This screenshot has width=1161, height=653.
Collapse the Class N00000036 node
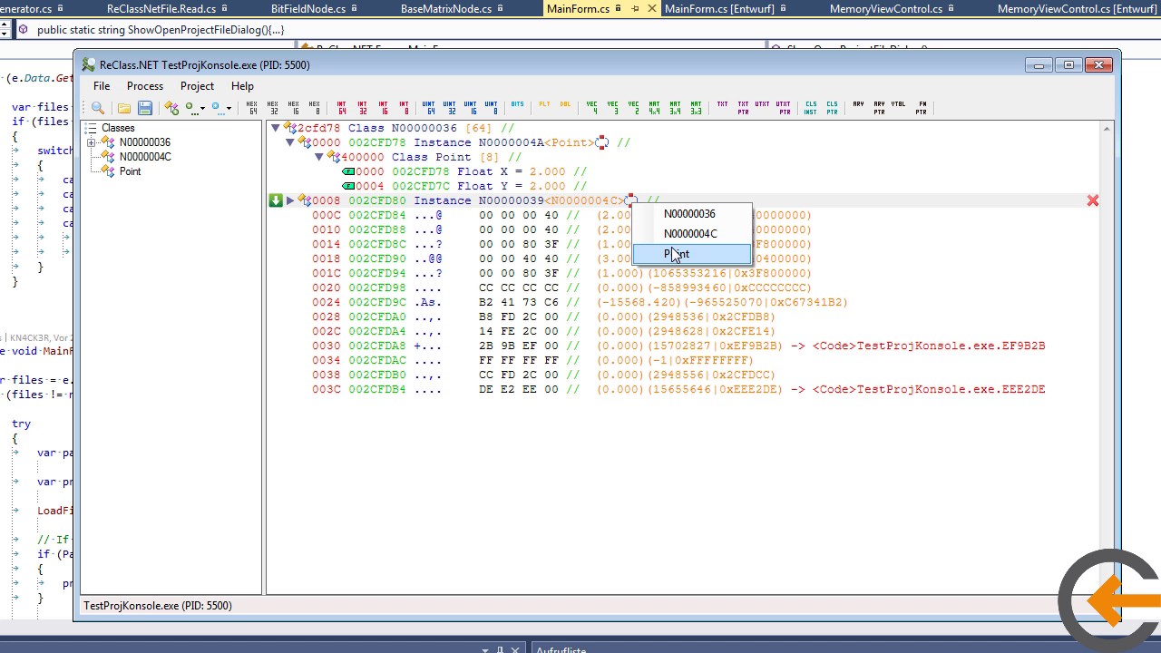(x=276, y=128)
